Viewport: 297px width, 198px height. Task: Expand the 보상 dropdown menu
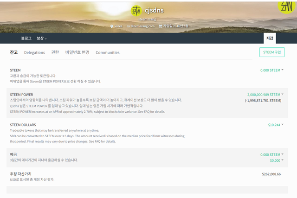click(x=41, y=38)
